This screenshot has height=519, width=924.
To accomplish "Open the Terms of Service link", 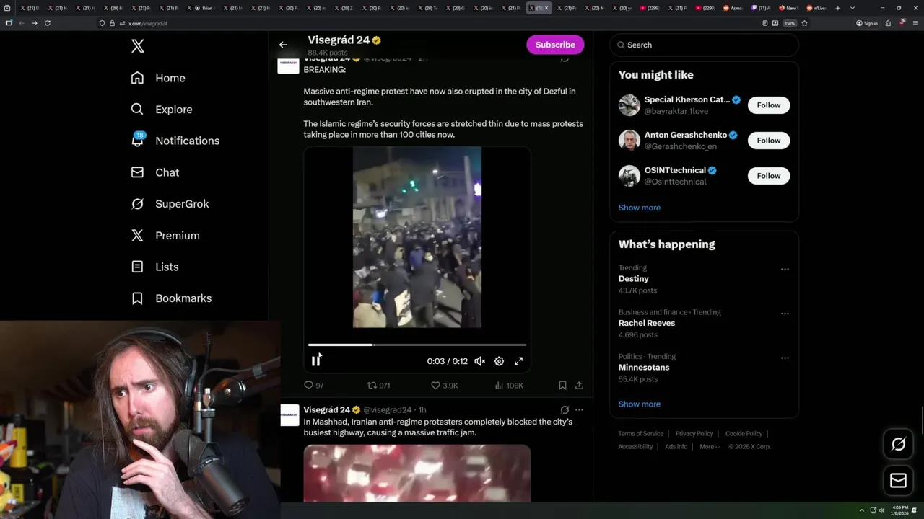I will 641,434.
